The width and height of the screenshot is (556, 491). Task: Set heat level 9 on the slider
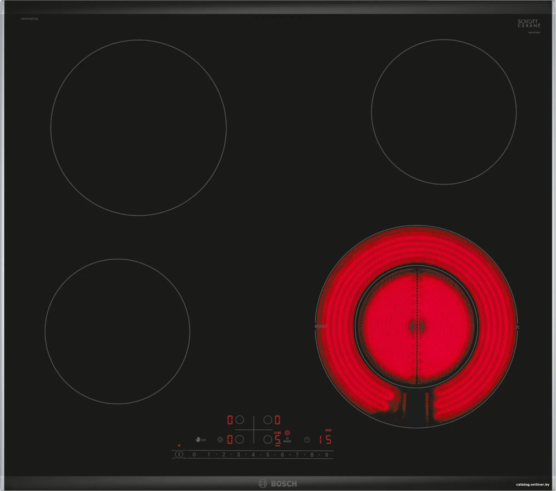click(x=326, y=455)
